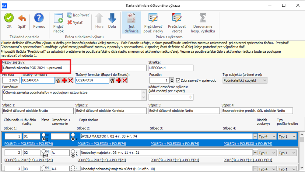
Task: Open Typ subjektu dropdown
Action: tap(245, 80)
